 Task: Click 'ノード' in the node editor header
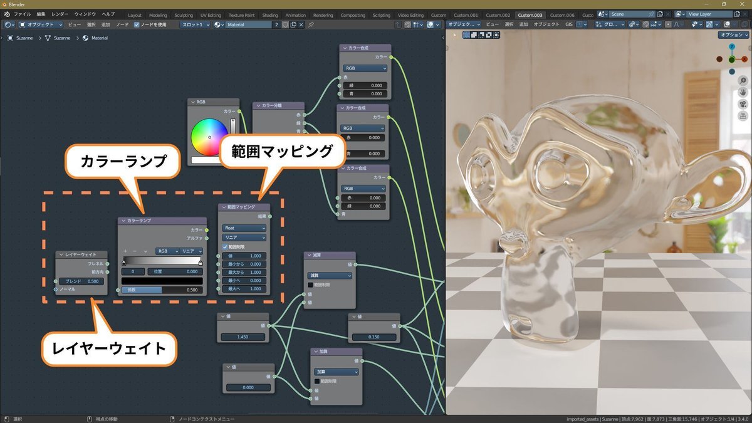click(x=122, y=24)
